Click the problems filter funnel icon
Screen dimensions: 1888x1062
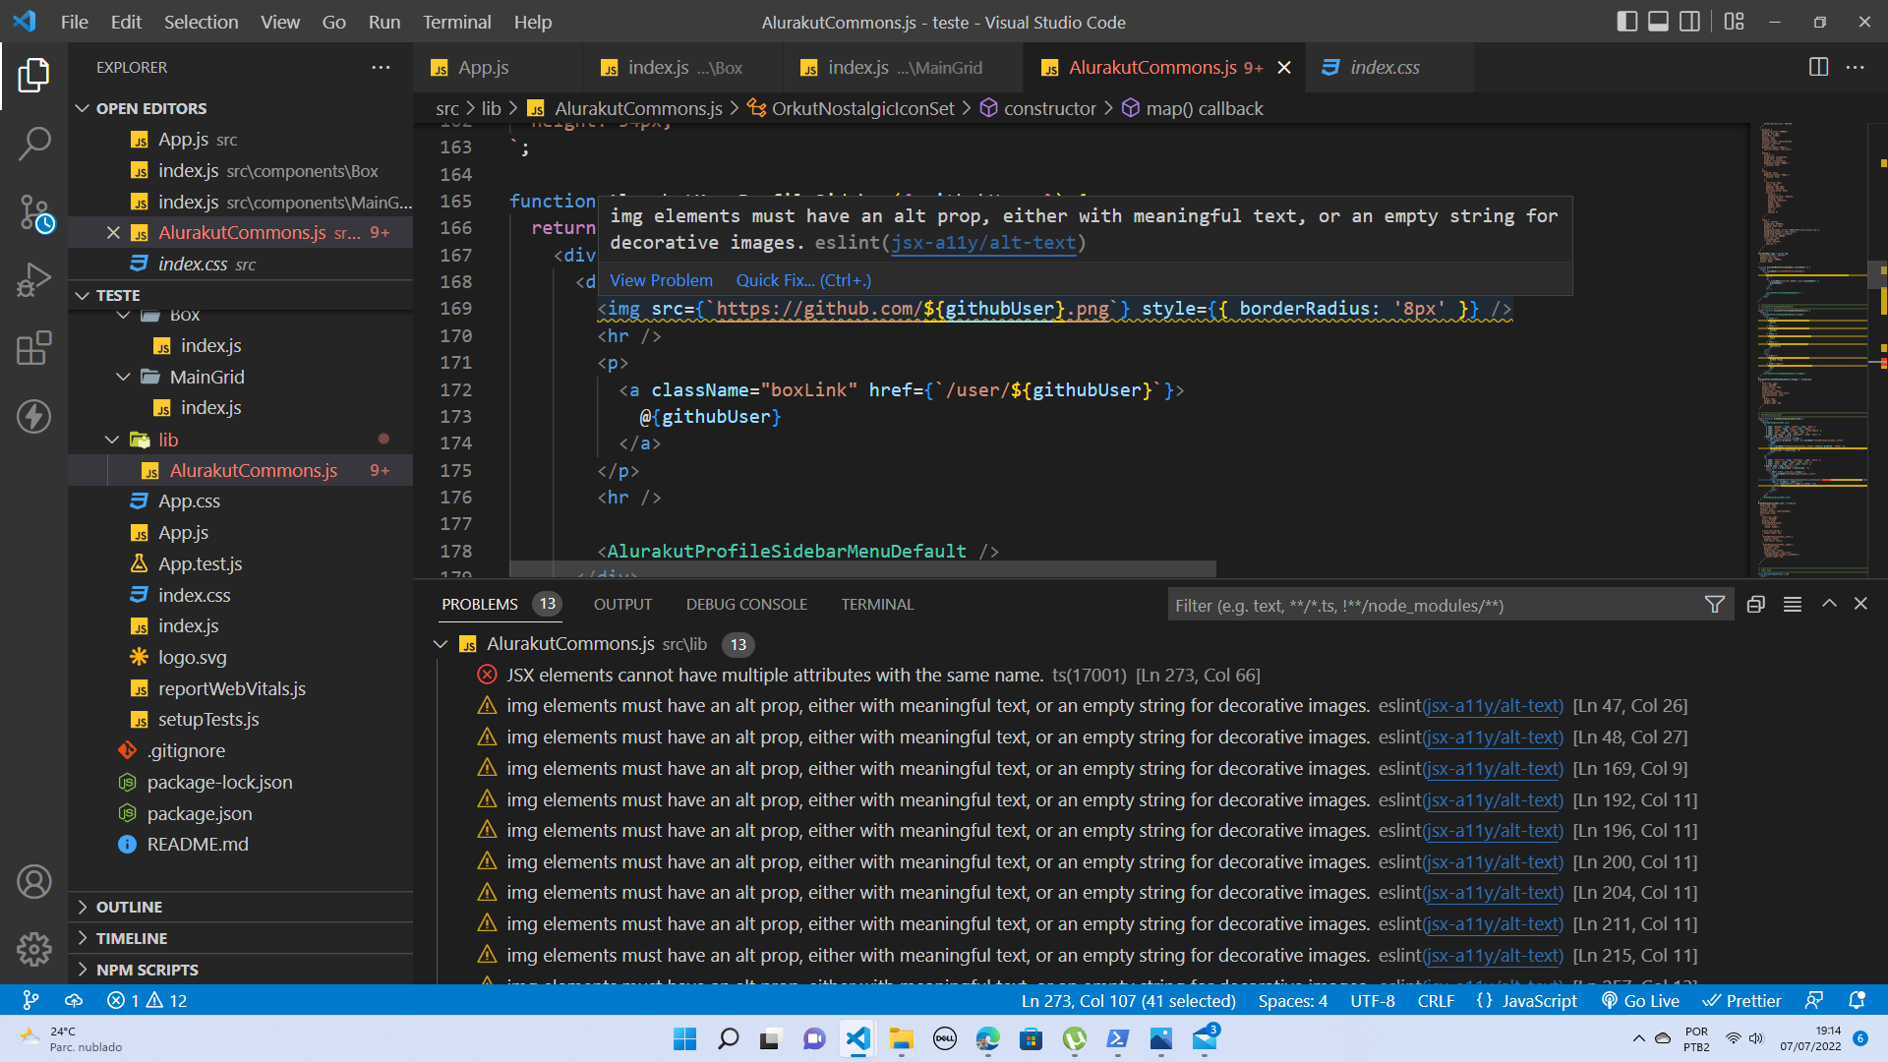click(x=1714, y=605)
